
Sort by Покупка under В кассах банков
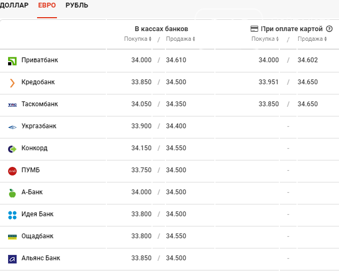click(x=138, y=39)
